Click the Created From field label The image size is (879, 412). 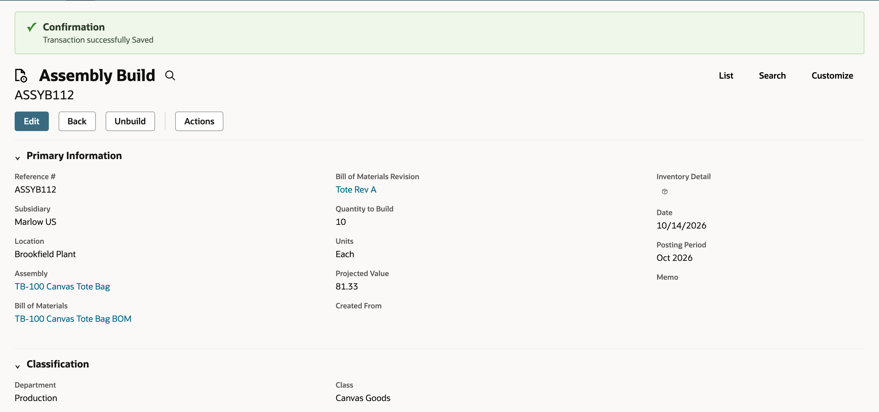tap(358, 306)
